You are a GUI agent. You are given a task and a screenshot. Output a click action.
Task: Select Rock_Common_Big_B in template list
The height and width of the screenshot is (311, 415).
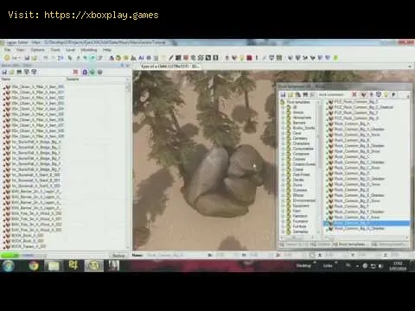pyautogui.click(x=352, y=140)
